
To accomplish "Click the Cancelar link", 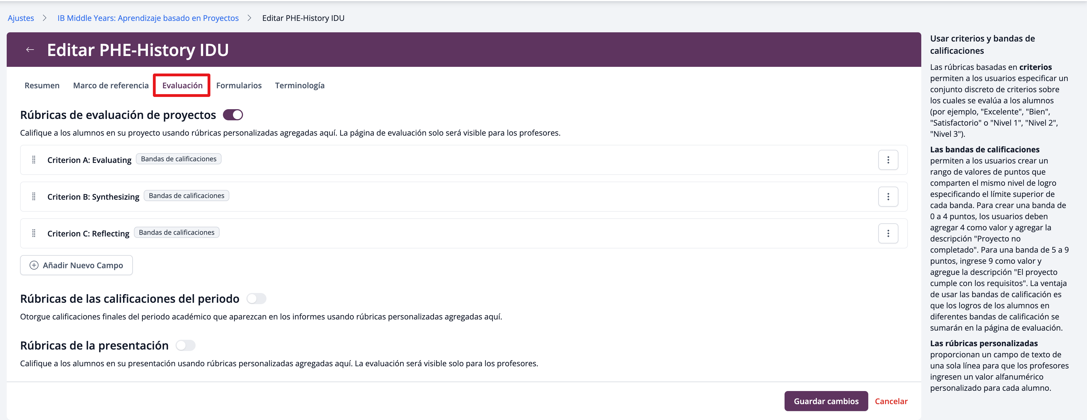I will (891, 401).
